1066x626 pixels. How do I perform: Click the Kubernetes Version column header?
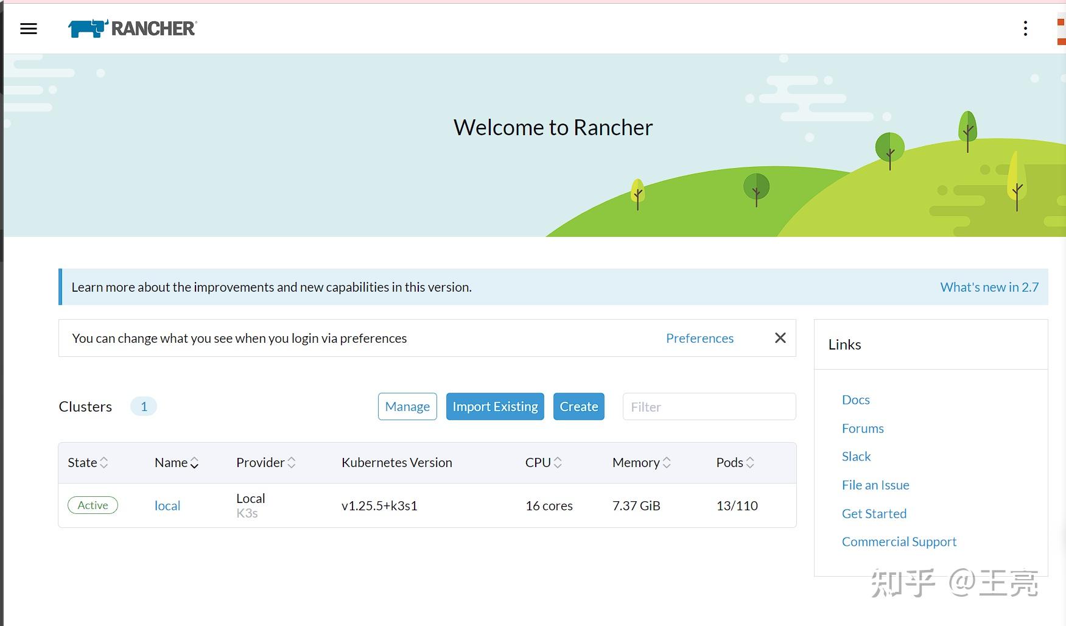pos(397,462)
